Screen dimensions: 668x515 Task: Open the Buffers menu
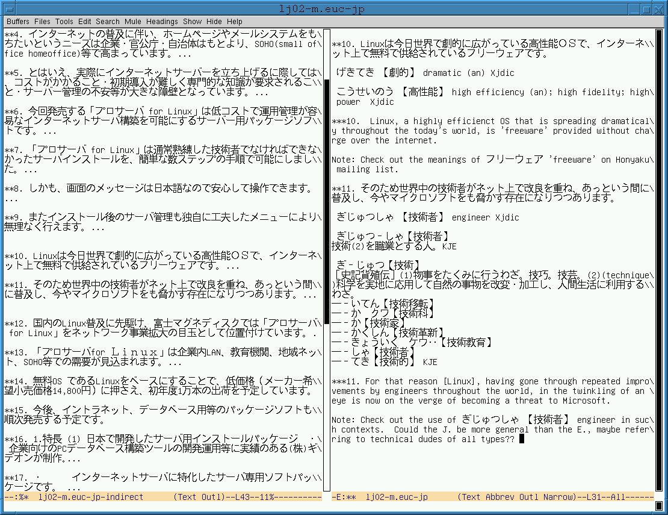18,21
